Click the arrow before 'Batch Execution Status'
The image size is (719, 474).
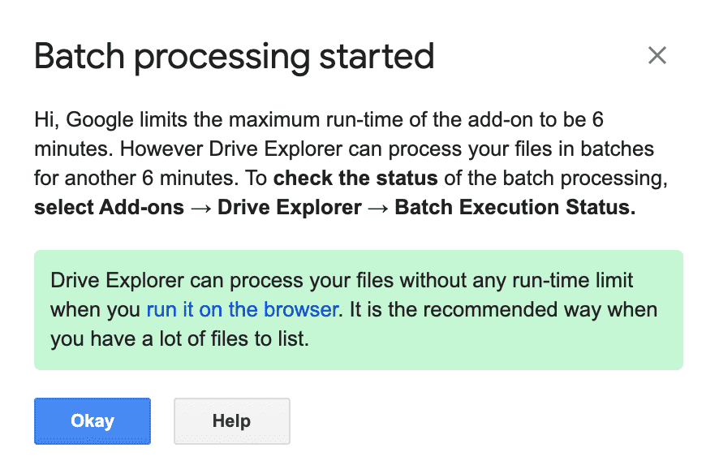pos(378,208)
